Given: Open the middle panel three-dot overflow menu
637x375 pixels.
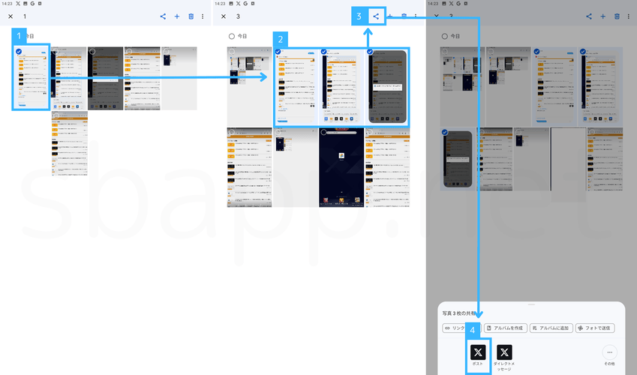Looking at the screenshot, I should [416, 16].
